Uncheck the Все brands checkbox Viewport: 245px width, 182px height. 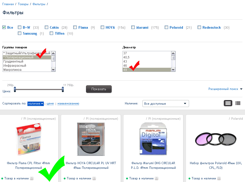[4, 27]
